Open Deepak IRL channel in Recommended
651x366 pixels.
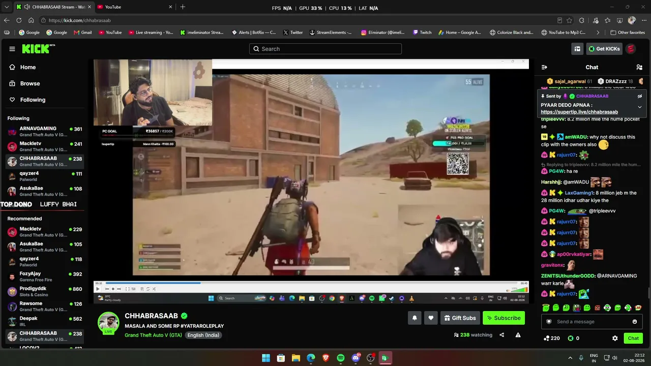[45, 321]
